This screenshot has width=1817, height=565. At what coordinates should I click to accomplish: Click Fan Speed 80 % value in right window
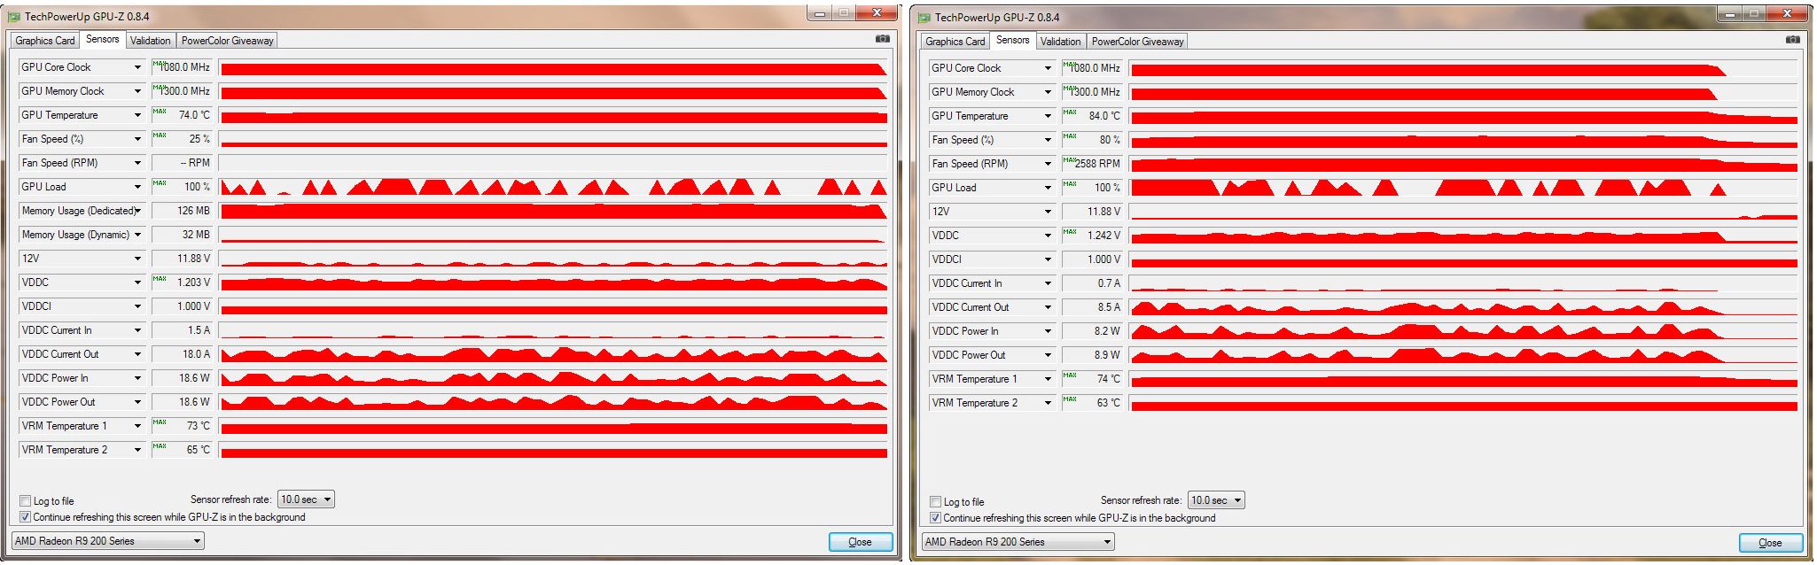(x=1092, y=140)
